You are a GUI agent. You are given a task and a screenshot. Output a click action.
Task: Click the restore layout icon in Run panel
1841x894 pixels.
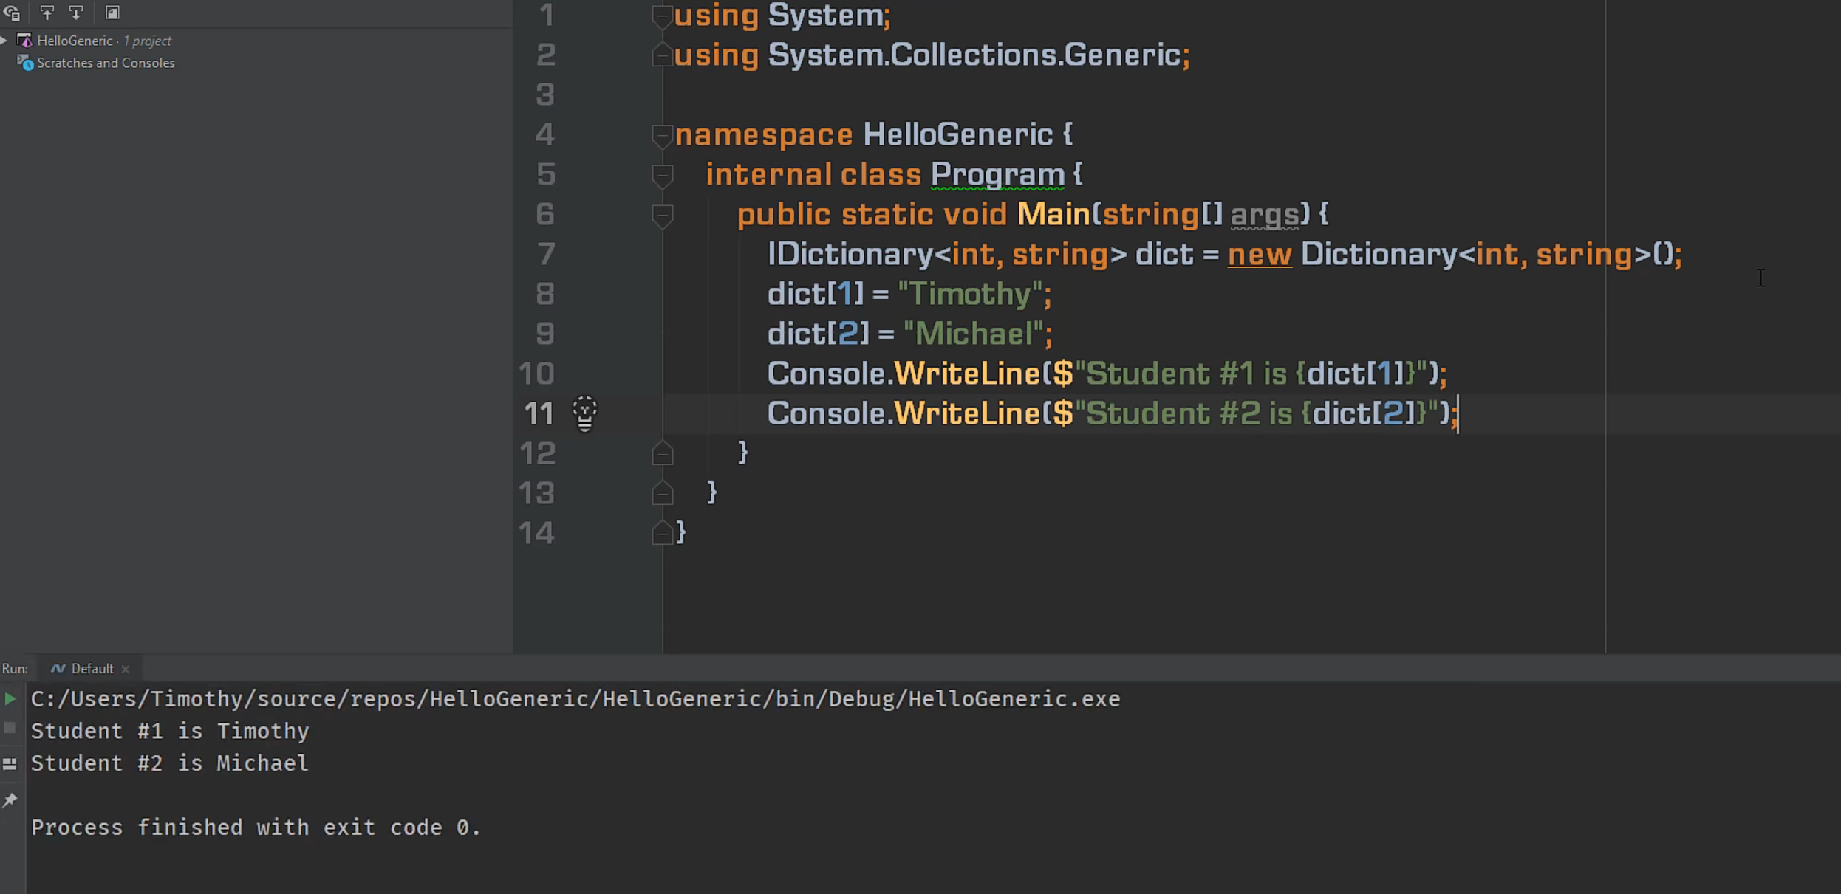[x=10, y=764]
